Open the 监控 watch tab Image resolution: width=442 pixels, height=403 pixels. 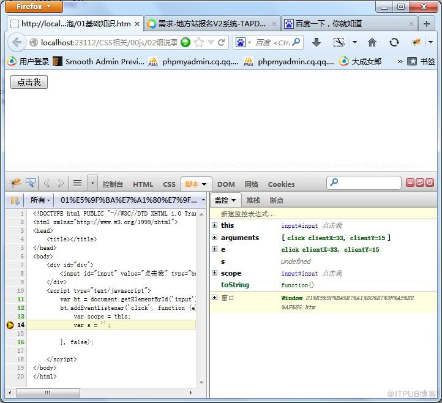coord(225,200)
